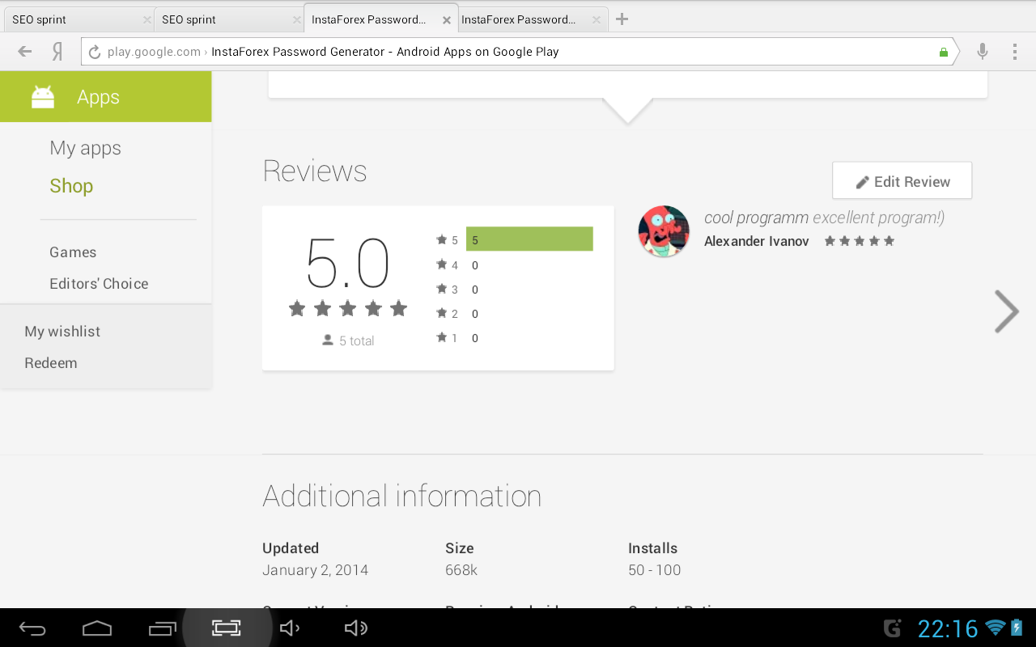Image resolution: width=1036 pixels, height=647 pixels.
Task: Click the review text 'cool programm'
Action: pyautogui.click(x=756, y=218)
